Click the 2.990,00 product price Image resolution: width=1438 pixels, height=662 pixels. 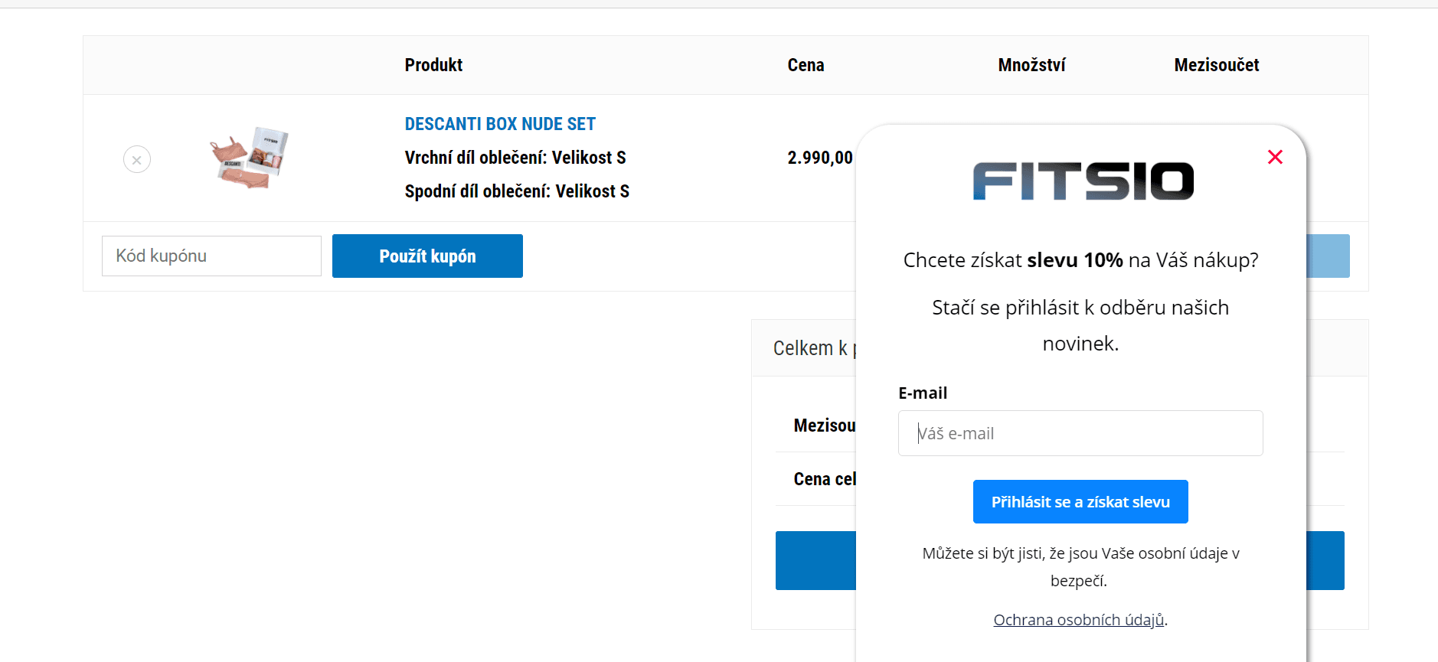click(819, 158)
